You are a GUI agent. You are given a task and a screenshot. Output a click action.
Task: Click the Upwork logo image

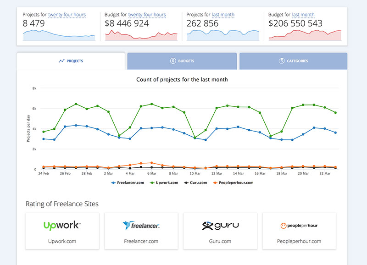[62, 225]
